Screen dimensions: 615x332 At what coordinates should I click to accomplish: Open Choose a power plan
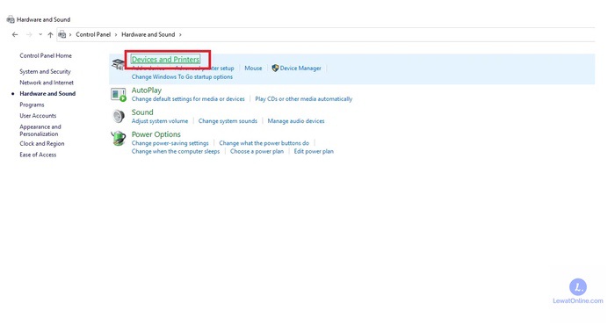point(257,151)
